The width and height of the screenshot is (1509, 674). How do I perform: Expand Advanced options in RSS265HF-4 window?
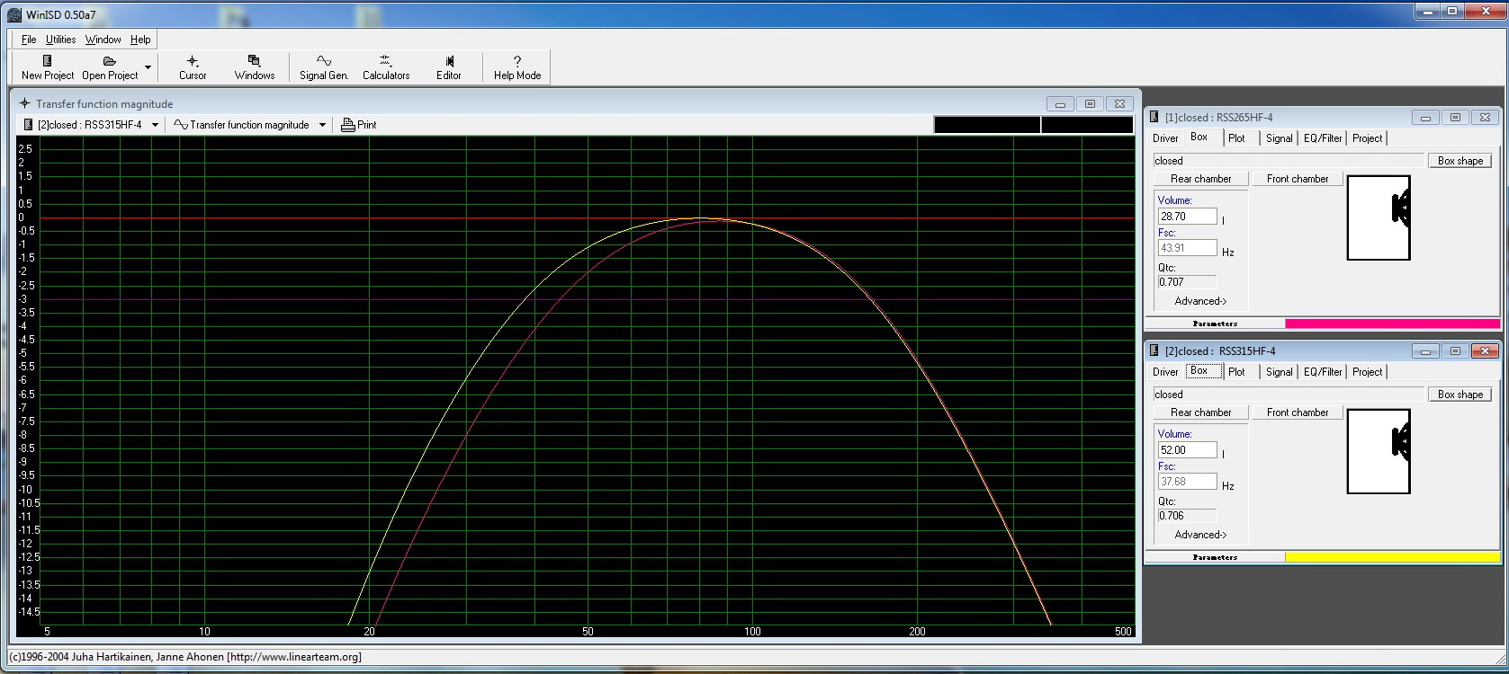pos(1200,301)
